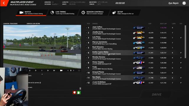Click the 1:19.175 best lap value
Screen dimensions: 189x106
pos(163,33)
